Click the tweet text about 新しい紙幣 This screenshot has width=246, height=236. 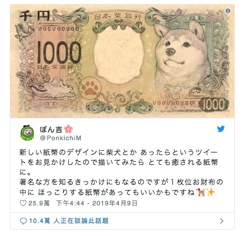pos(121,172)
